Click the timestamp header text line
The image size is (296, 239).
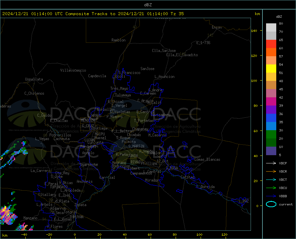[x=93, y=14]
